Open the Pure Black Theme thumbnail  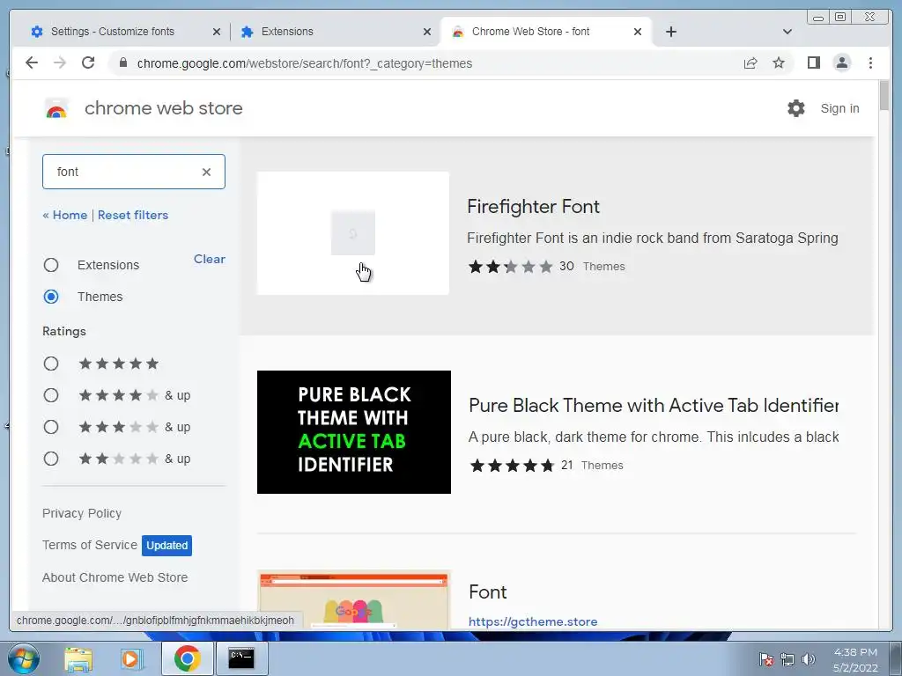tap(354, 432)
